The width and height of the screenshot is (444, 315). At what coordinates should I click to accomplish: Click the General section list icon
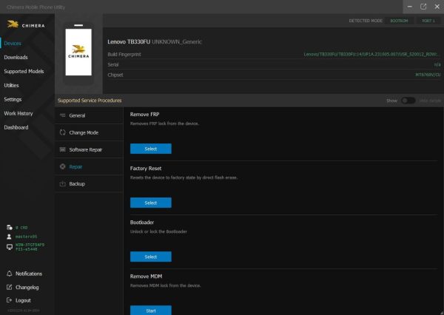coord(63,115)
